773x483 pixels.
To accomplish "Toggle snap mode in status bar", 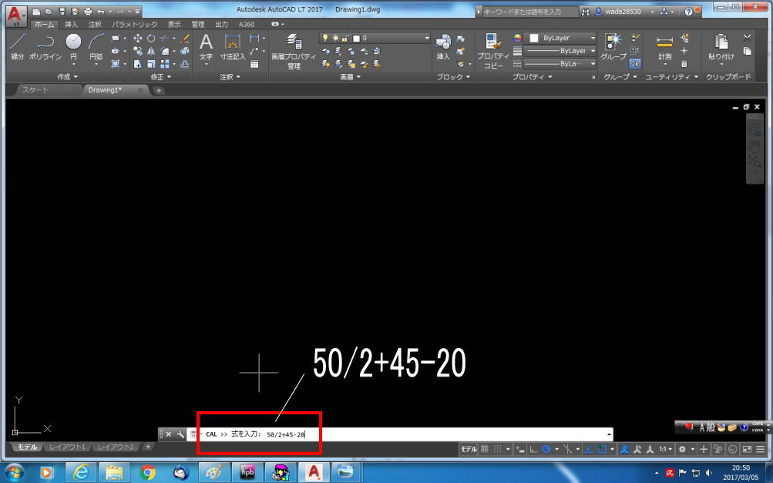I will coord(497,449).
